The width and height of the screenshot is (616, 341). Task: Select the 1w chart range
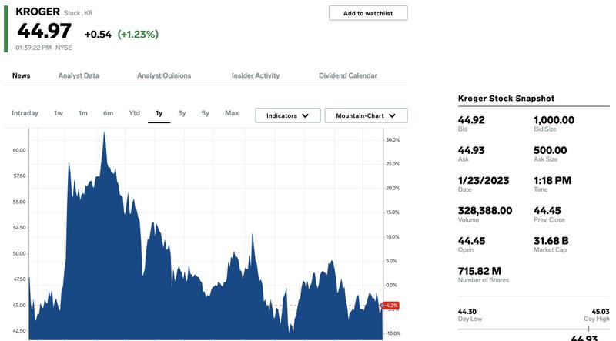coord(59,113)
